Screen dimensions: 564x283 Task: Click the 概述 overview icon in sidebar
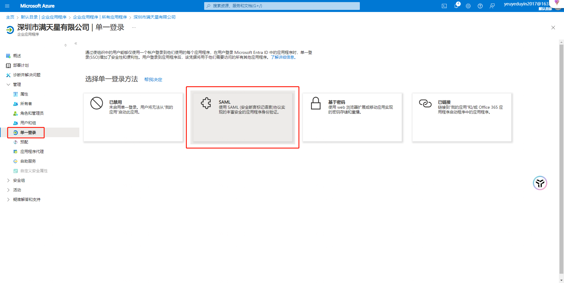tap(8, 56)
